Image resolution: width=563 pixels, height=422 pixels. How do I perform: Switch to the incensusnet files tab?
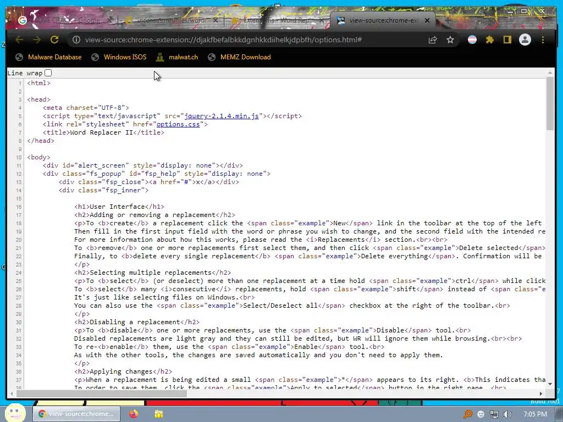coord(171,20)
